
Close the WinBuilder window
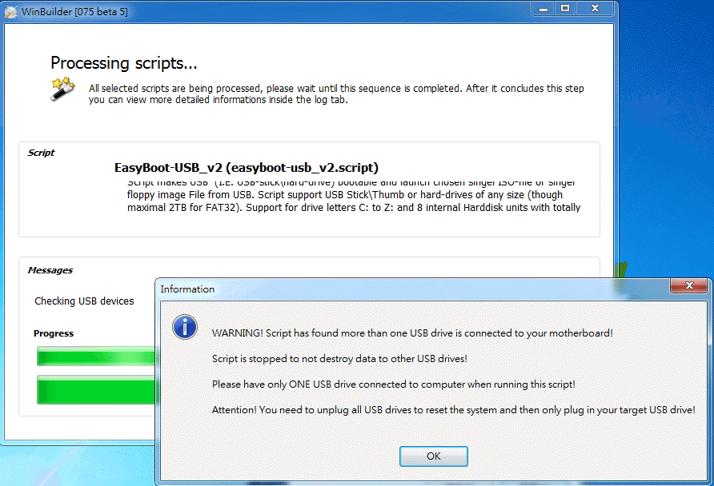tap(595, 9)
